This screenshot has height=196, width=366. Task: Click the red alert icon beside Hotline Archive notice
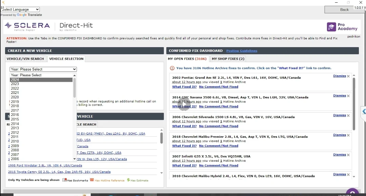172,68
